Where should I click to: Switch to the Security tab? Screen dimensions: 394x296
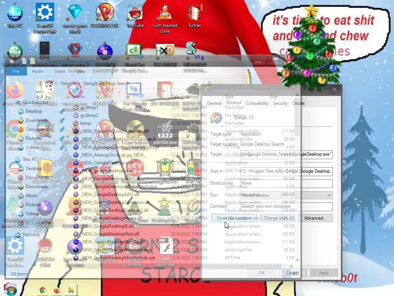pyautogui.click(x=280, y=103)
